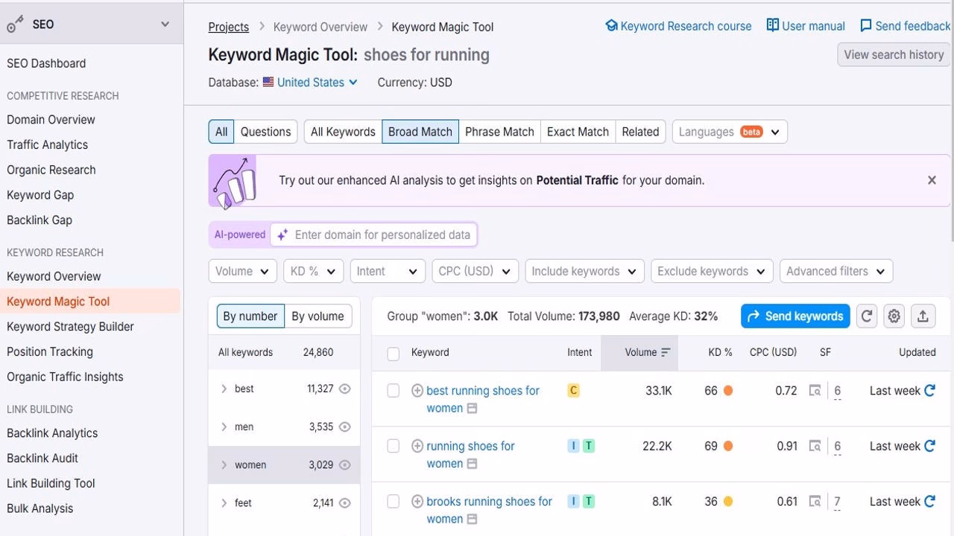The image size is (954, 536).
Task: Refresh the keyword results table
Action: tap(866, 316)
